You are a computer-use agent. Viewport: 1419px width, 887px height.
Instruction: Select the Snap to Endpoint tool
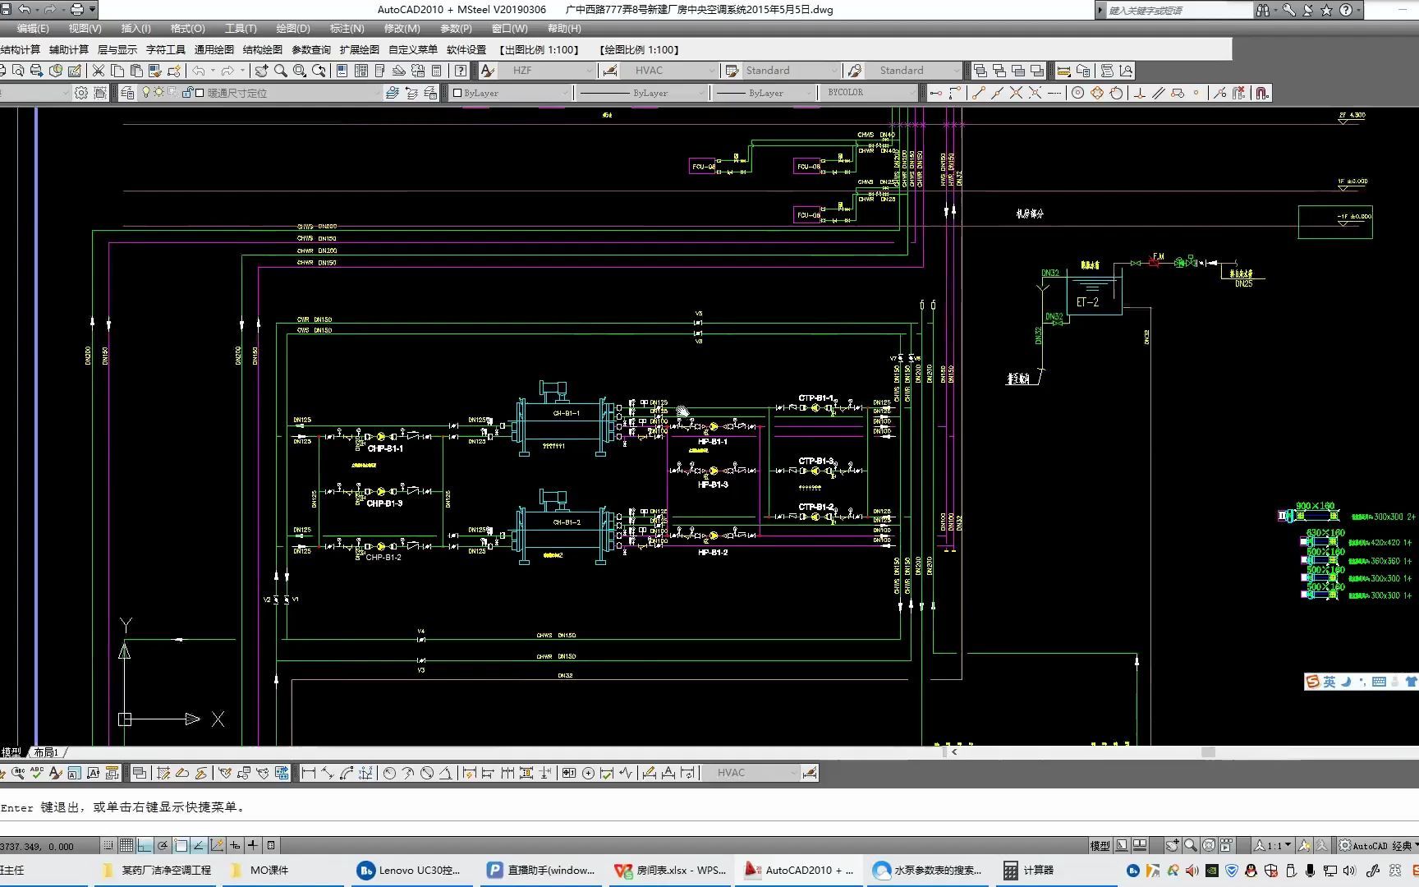click(x=978, y=93)
